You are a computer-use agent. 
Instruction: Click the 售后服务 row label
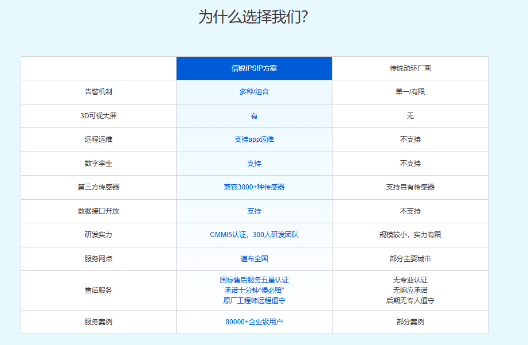click(x=99, y=290)
